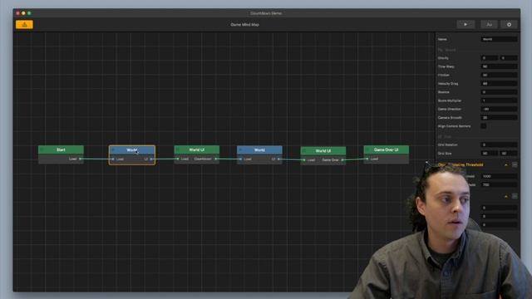Click the orange button in the top-left toolbar
The image size is (532, 299).
24,24
